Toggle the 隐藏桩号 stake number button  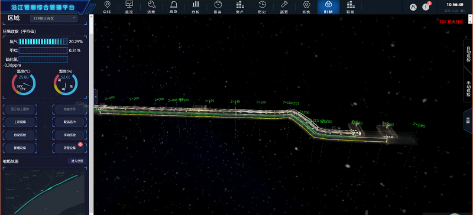70,109
